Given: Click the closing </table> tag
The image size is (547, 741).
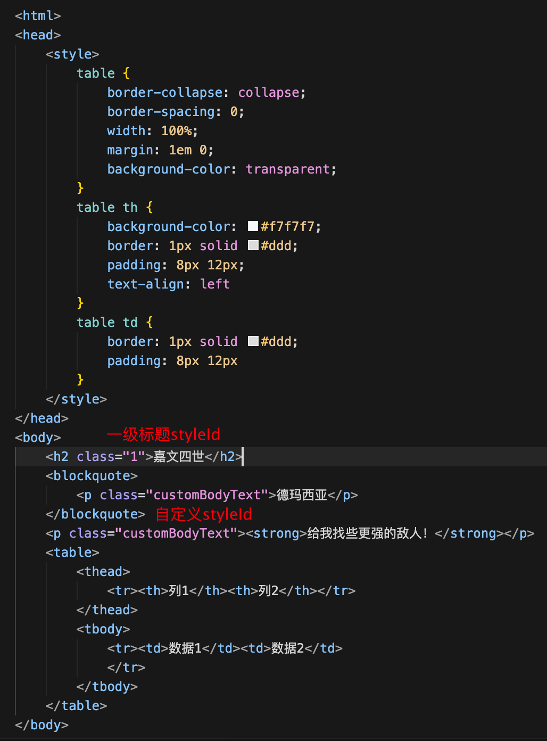Looking at the screenshot, I should [x=76, y=705].
